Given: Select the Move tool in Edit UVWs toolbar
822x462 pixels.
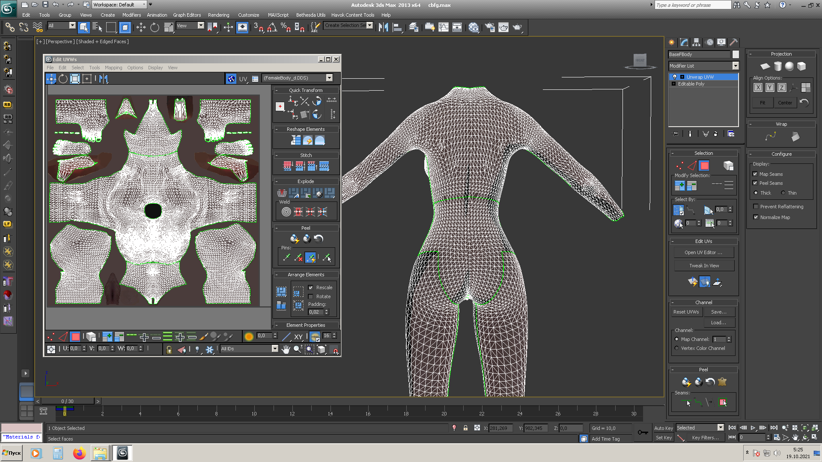Looking at the screenshot, I should [x=51, y=79].
